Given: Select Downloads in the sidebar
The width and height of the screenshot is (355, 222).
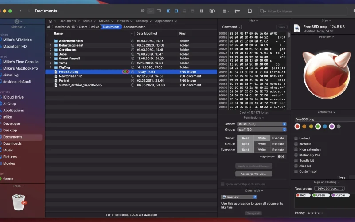Looking at the screenshot, I should point(12,143).
